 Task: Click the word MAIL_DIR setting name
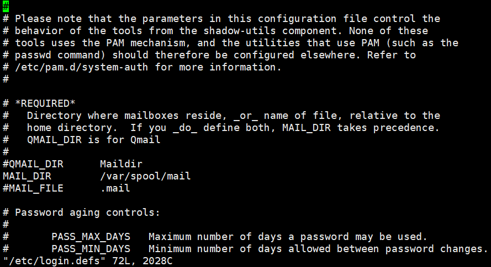pos(27,176)
